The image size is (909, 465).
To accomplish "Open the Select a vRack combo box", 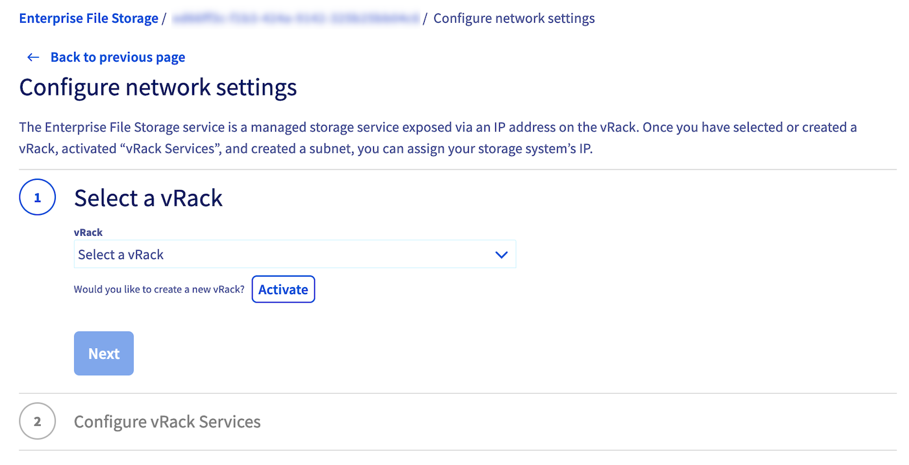I will (286, 255).
